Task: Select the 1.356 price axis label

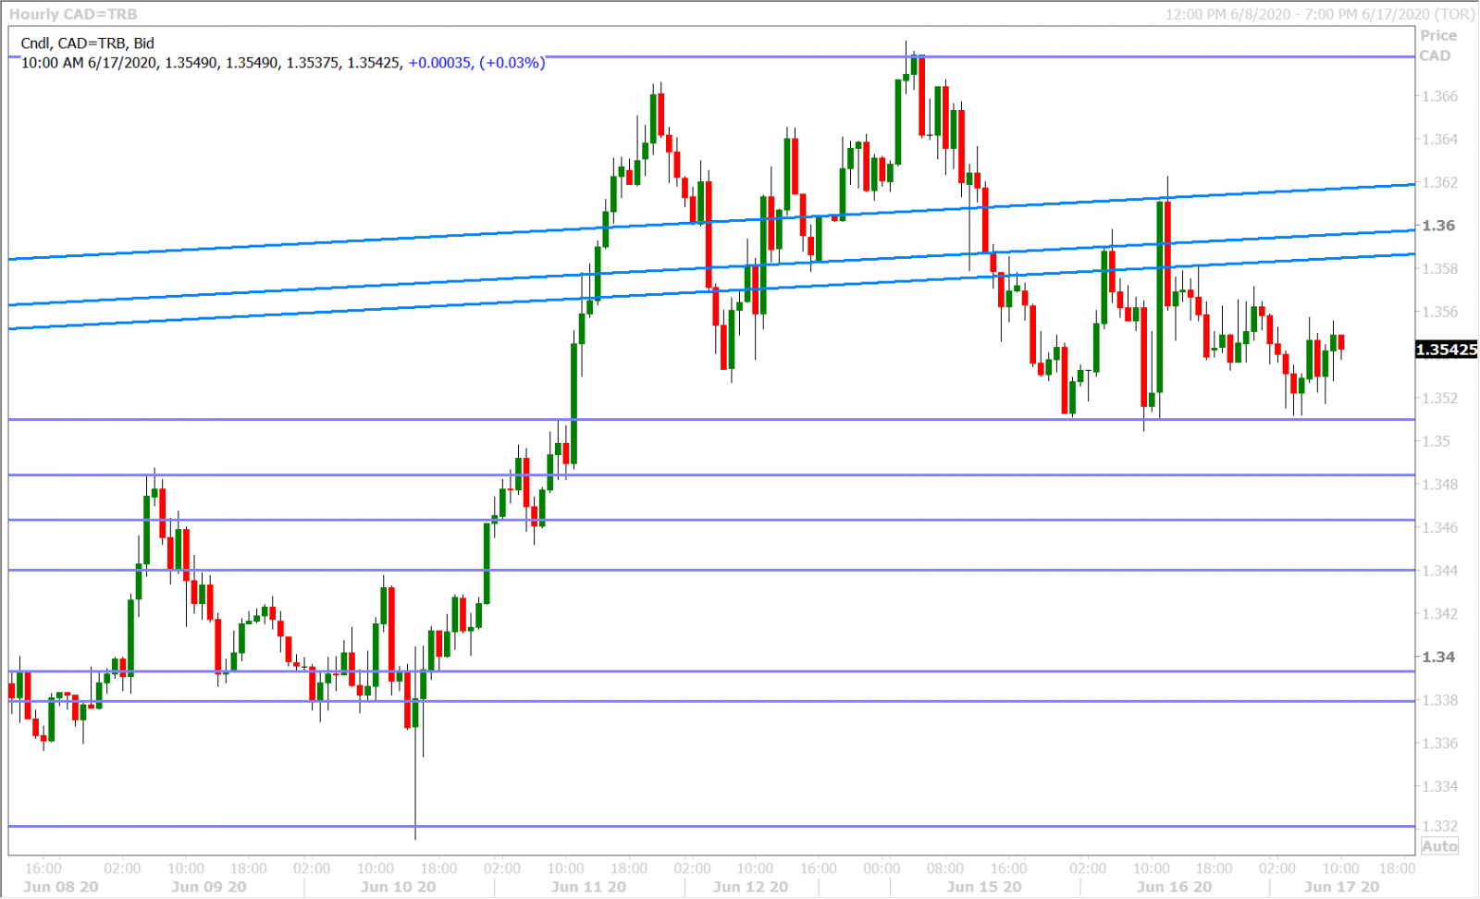Action: pyautogui.click(x=1439, y=312)
